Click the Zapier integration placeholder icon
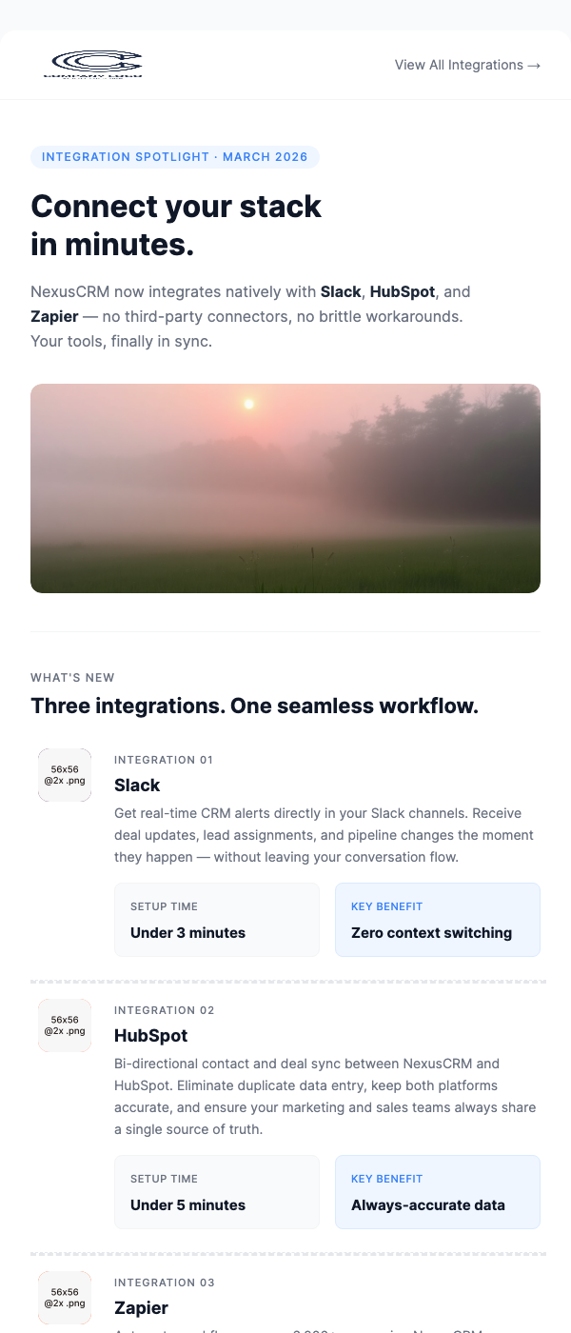 tap(65, 1297)
